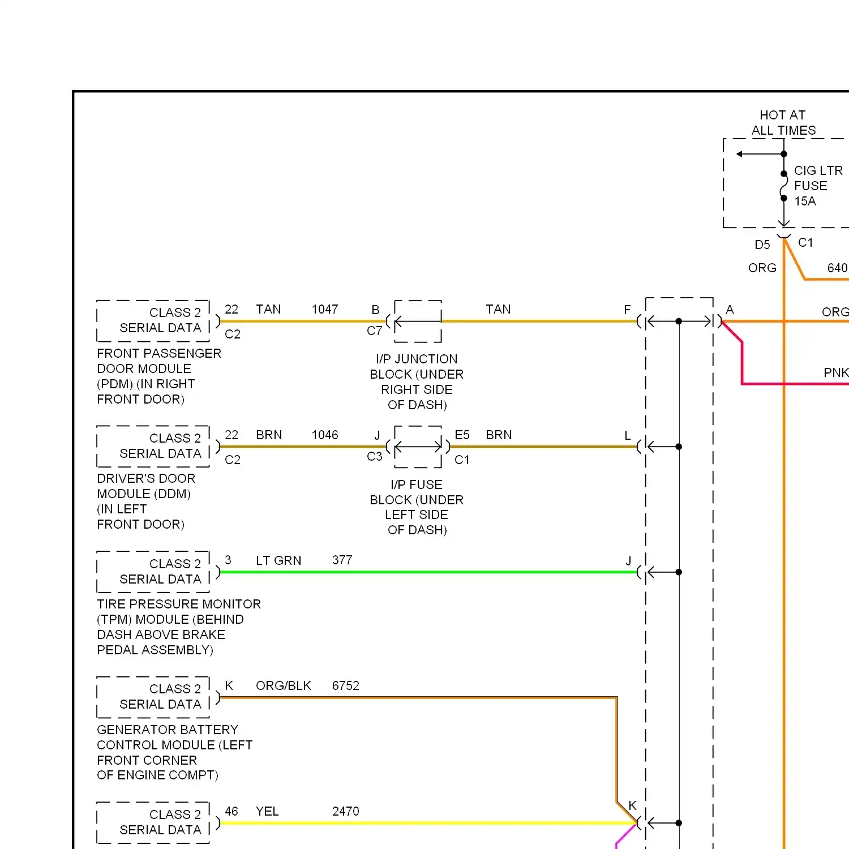
Task: Select the TIRE PRESSURE MONITOR module description
Action: (179, 627)
